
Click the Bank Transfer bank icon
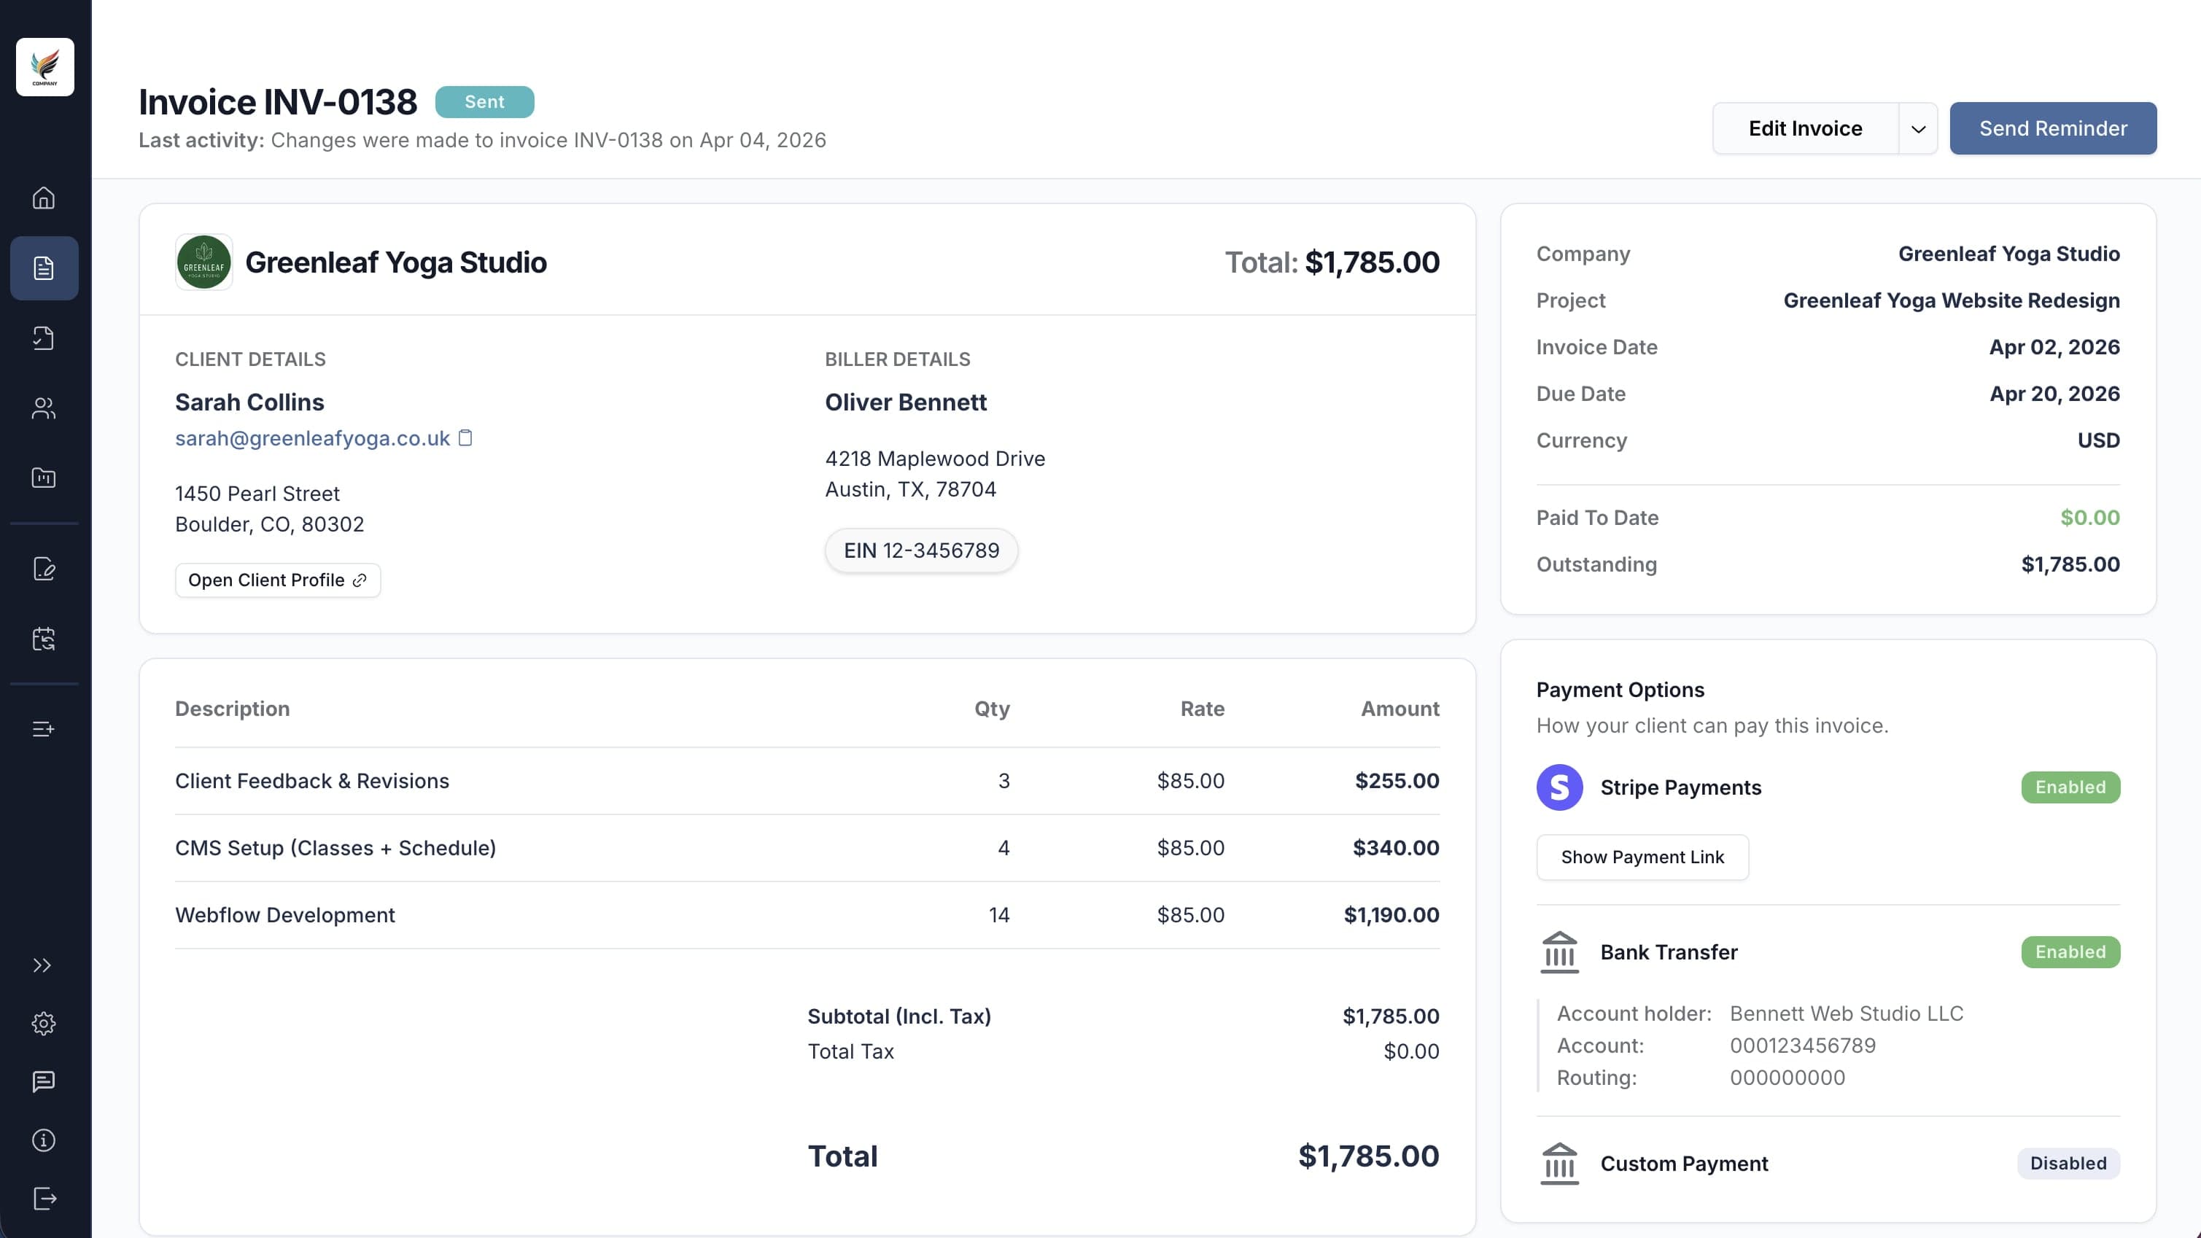click(1558, 951)
